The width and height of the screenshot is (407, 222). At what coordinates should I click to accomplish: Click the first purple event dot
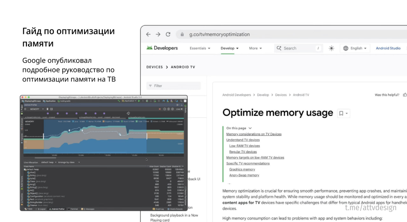click(x=48, y=113)
